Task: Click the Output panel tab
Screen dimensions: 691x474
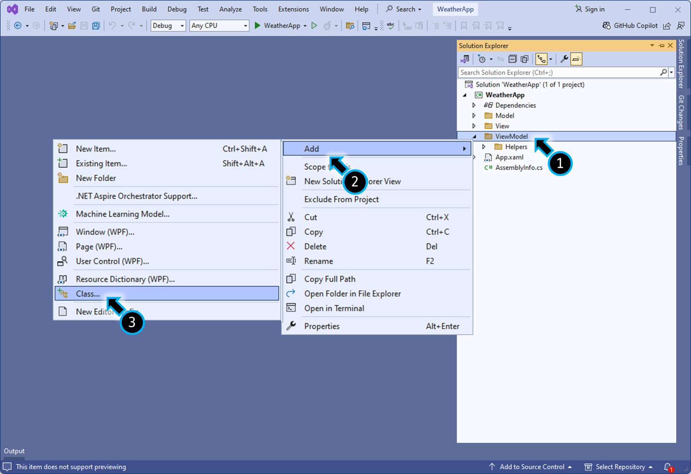Action: 14,451
